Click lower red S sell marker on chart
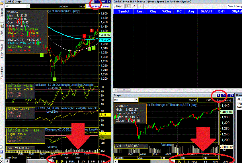 84,36
